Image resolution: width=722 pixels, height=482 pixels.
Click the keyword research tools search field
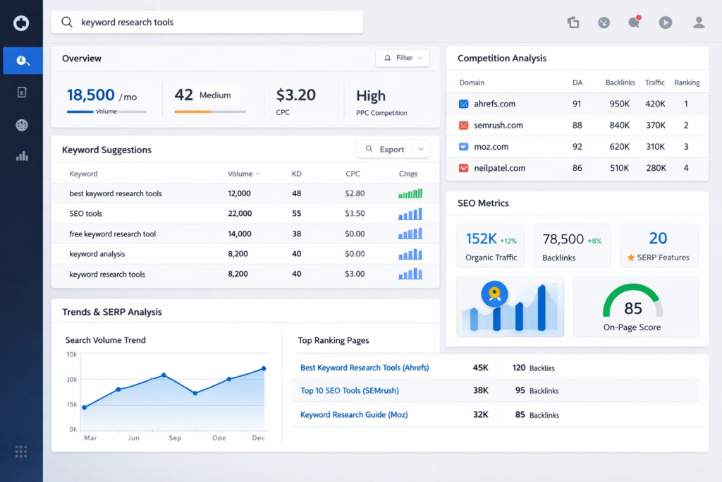click(x=207, y=22)
